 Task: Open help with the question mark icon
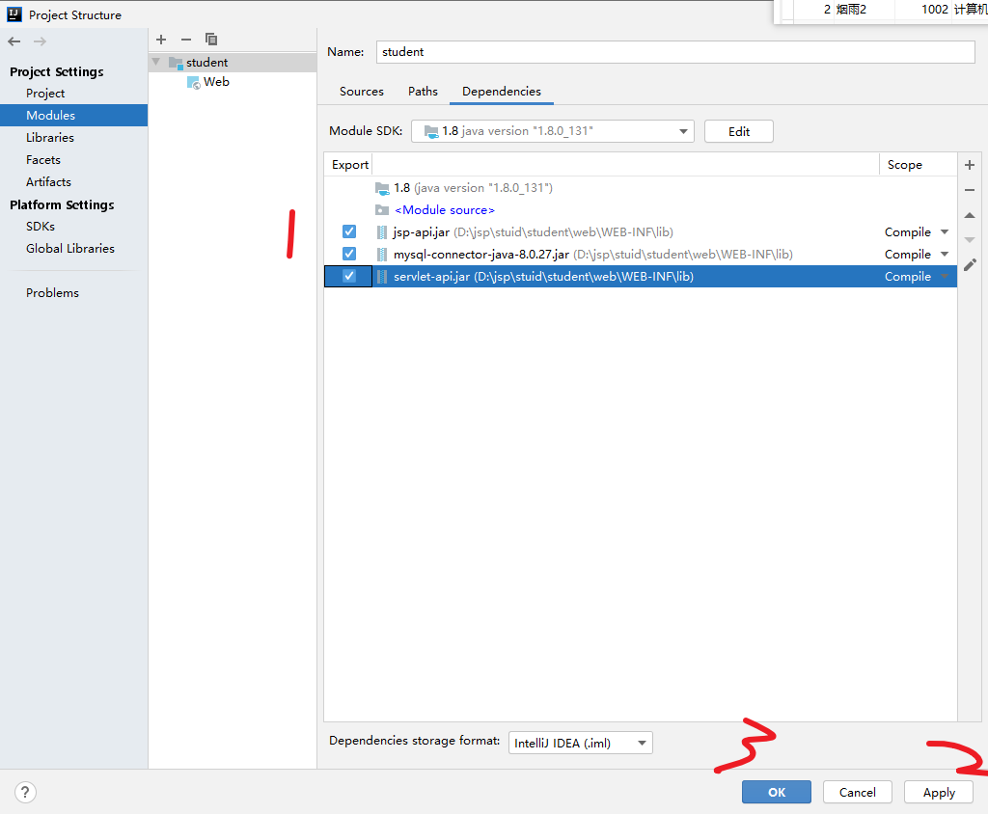pyautogui.click(x=25, y=792)
